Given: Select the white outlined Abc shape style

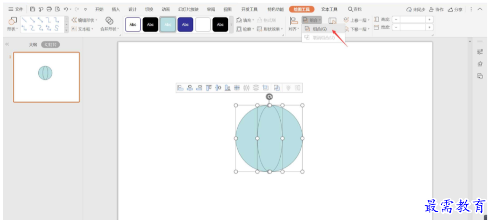Looking at the screenshot, I should [133, 25].
